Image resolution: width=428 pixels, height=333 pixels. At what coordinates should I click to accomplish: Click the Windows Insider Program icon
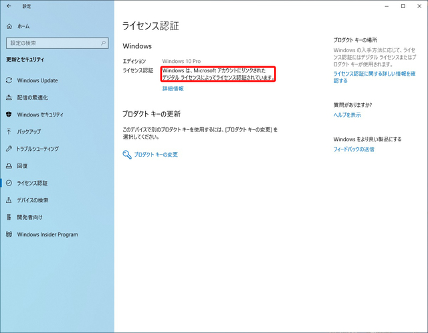(x=9, y=235)
